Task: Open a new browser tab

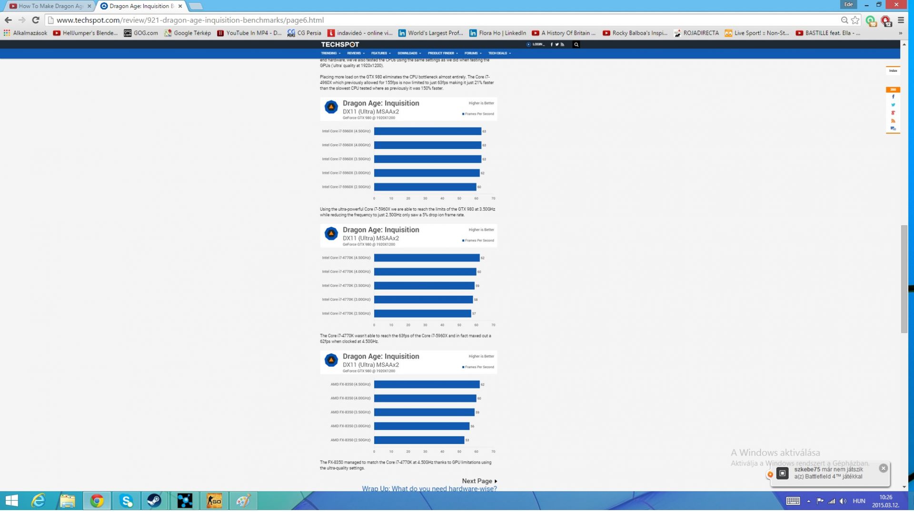Action: 196,6
